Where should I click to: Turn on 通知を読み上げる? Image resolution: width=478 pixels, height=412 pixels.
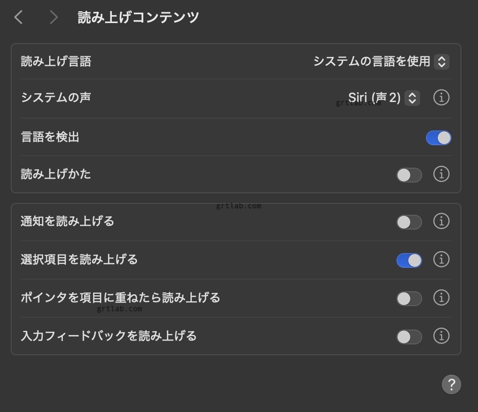click(409, 222)
